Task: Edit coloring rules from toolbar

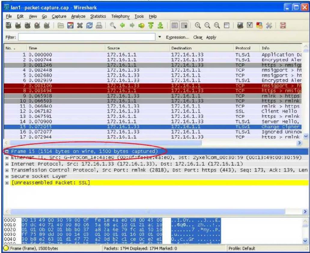Action: click(259, 26)
